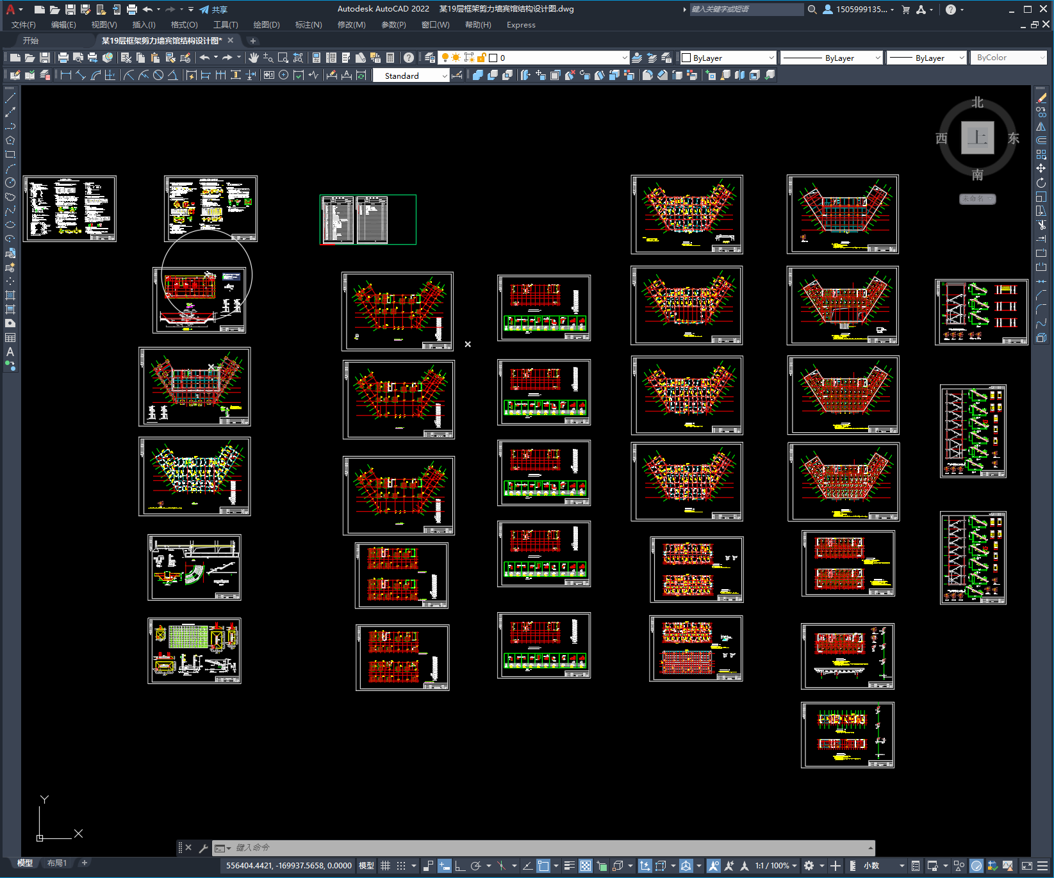The height and width of the screenshot is (878, 1054).
Task: Click the search magnifier icon in title bar
Action: pos(812,9)
